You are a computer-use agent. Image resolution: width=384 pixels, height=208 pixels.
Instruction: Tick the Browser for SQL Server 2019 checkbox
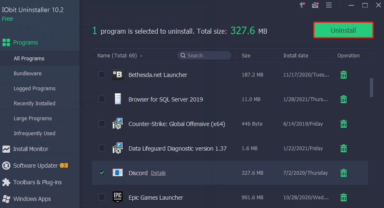[x=102, y=99]
